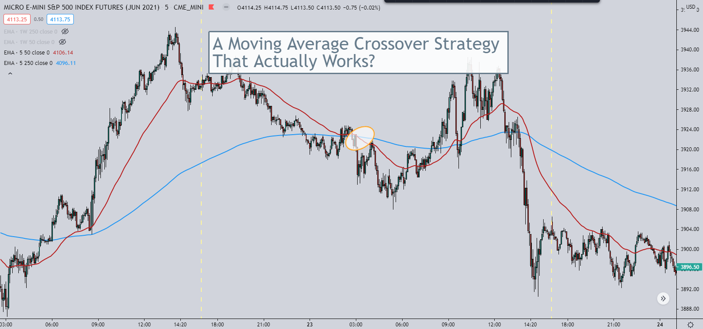Click the 3920.00 price axis label

tap(690, 149)
